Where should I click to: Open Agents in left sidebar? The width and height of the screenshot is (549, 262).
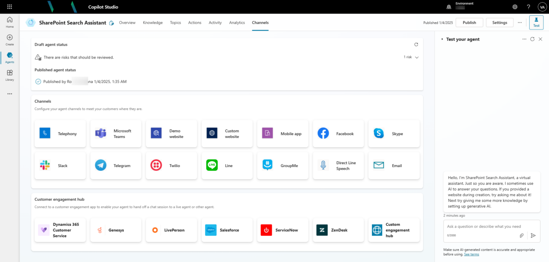pos(9,58)
